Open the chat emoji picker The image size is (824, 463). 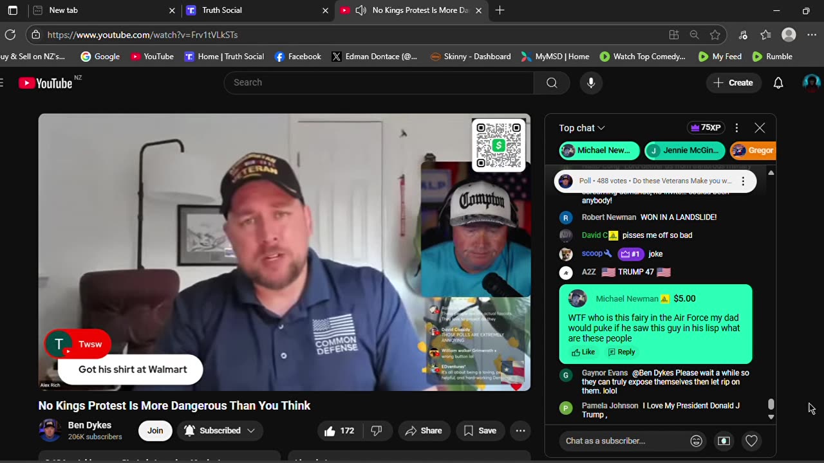[696, 440]
